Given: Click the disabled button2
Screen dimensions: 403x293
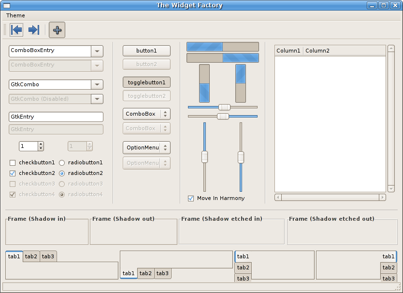Looking at the screenshot, I should pos(146,65).
